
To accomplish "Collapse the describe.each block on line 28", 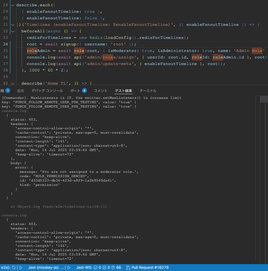I will [x=13, y=5].
